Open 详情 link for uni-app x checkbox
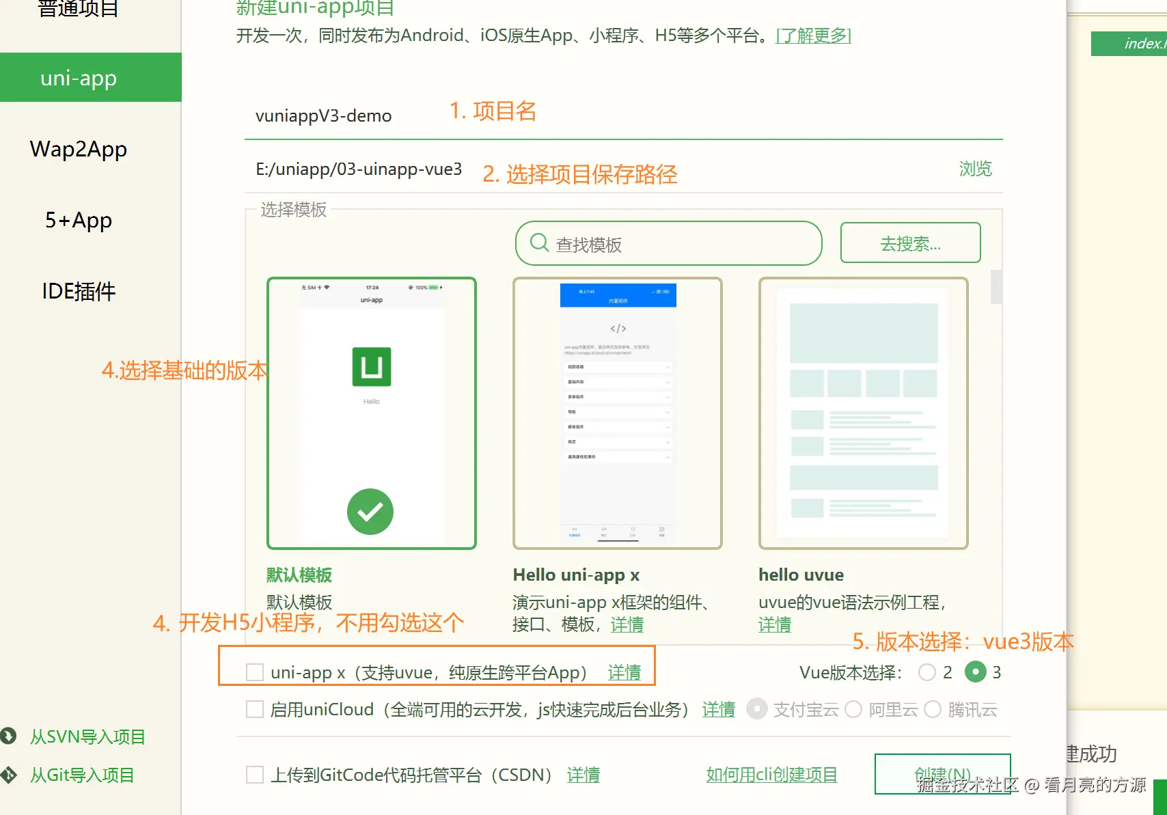Viewport: 1167px width, 815px height. (624, 672)
